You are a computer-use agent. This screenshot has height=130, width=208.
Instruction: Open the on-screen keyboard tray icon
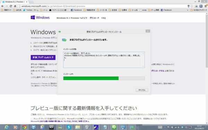160,127
